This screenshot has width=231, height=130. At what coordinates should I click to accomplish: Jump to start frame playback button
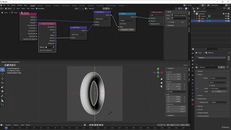pyautogui.click(x=90, y=125)
